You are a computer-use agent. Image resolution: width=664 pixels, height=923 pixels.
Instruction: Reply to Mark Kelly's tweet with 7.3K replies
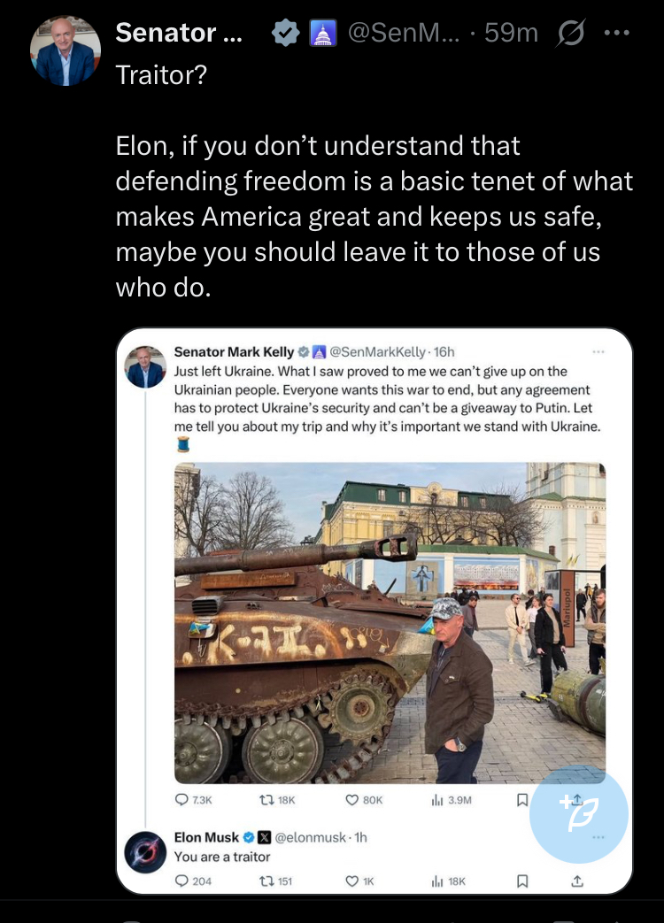click(x=182, y=800)
